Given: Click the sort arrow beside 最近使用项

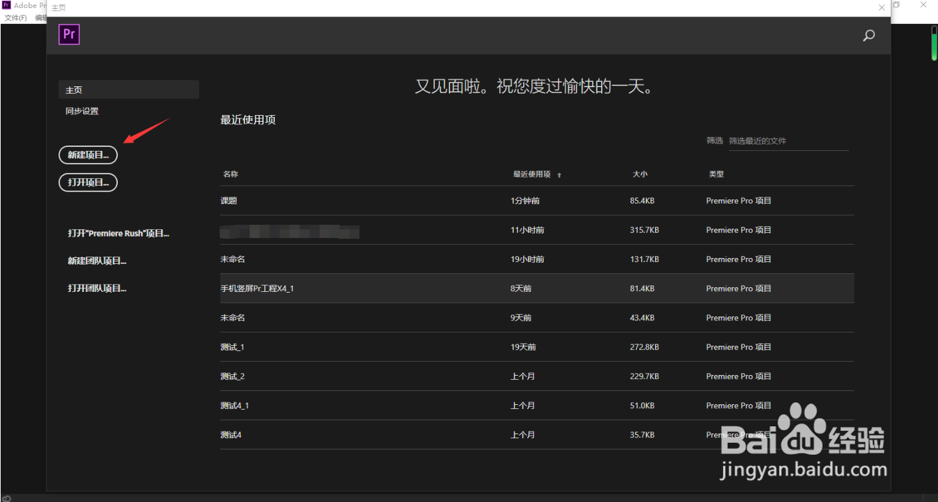Looking at the screenshot, I should pos(559,174).
